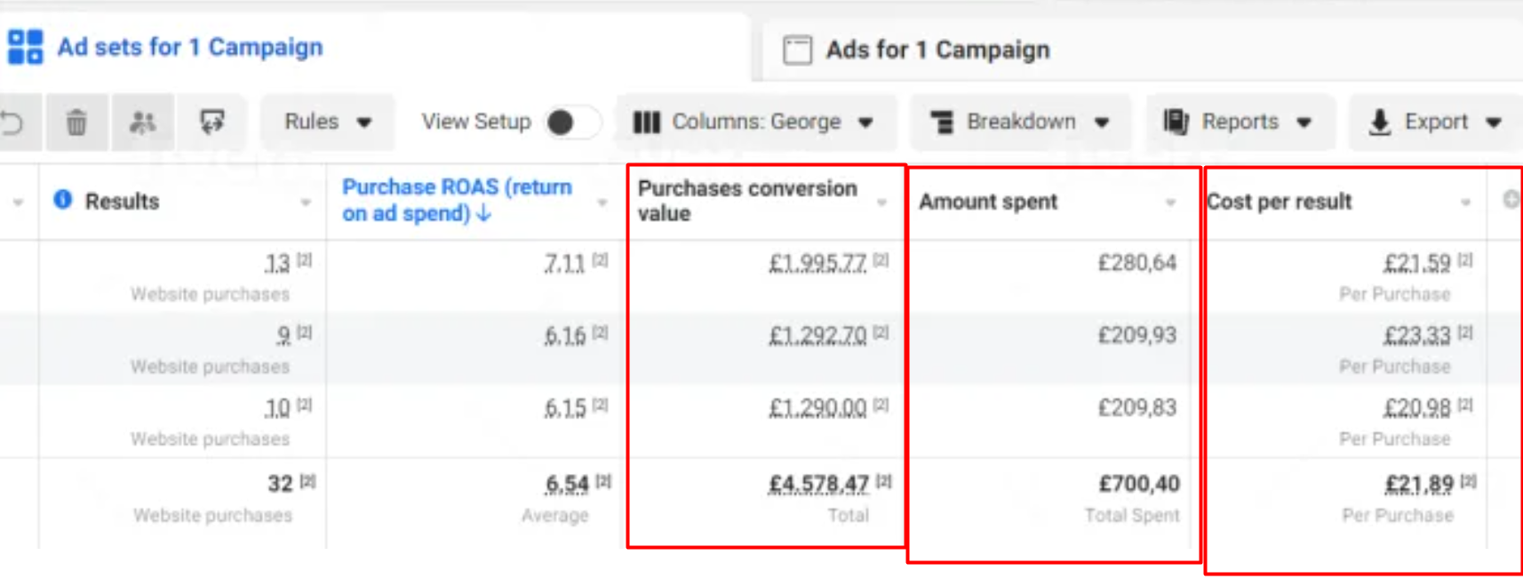
Task: Click the Results info icon
Action: coord(62,200)
